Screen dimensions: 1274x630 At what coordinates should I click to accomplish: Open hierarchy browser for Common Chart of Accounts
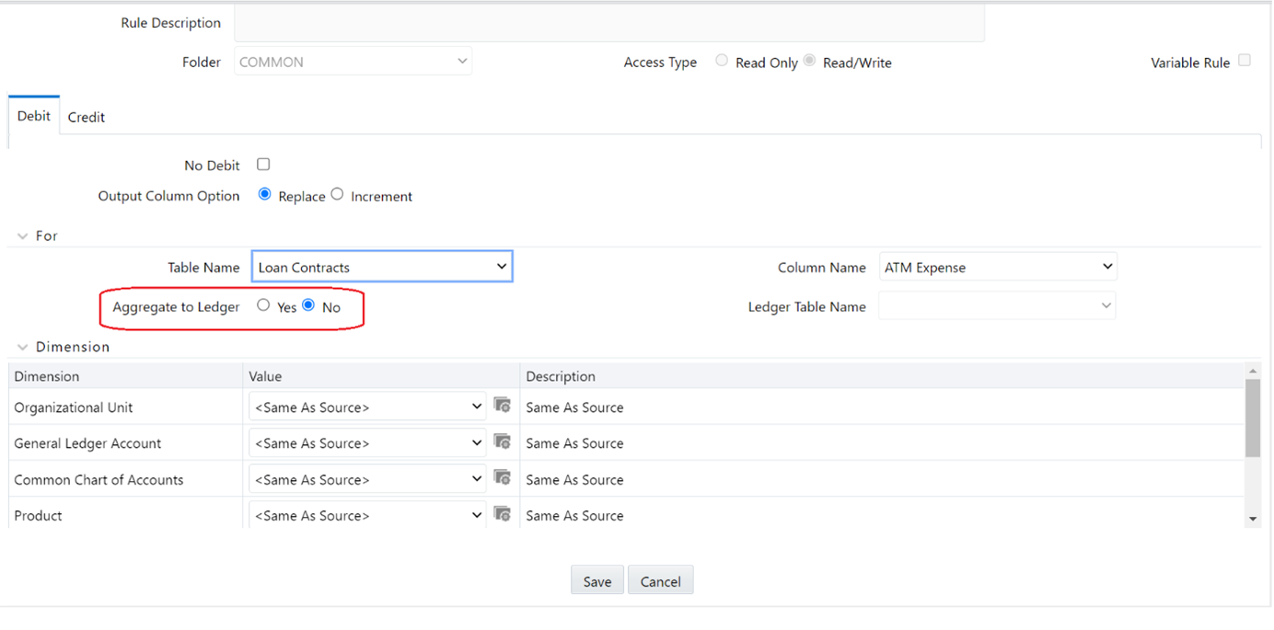click(x=503, y=477)
